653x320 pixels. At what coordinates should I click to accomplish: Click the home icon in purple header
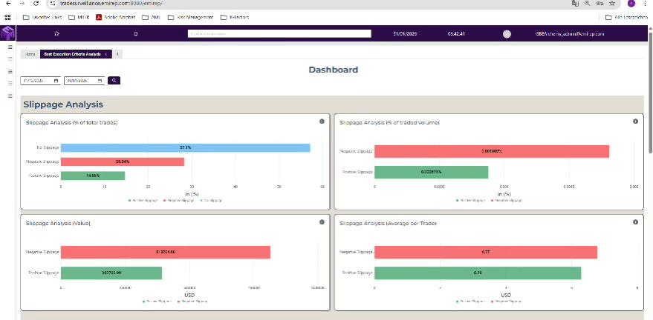point(57,34)
